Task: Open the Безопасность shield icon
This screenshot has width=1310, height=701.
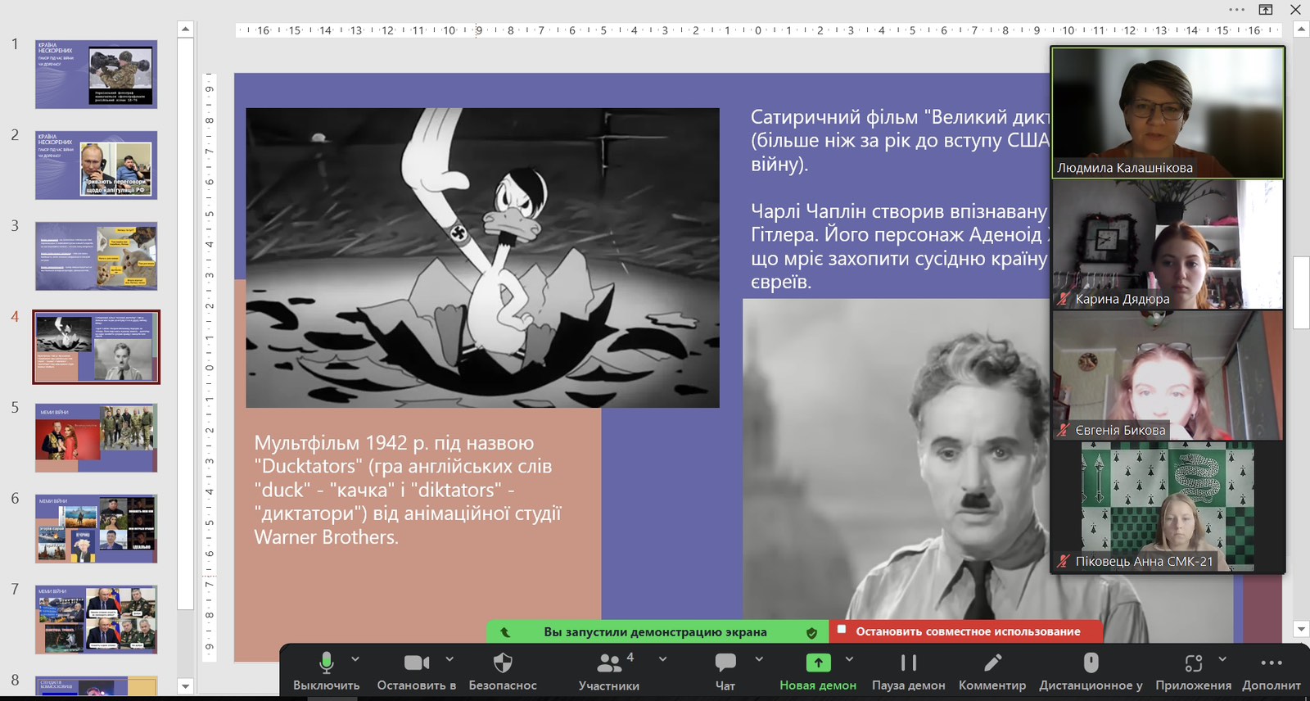Action: [503, 663]
